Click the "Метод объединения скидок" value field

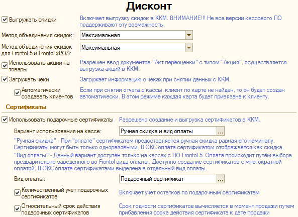(x=133, y=35)
